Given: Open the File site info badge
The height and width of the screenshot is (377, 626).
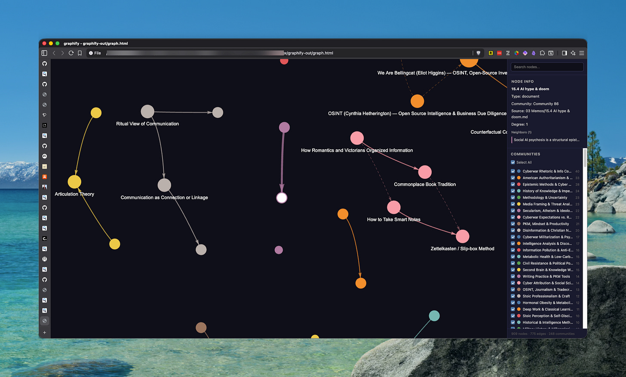Looking at the screenshot, I should click(x=95, y=53).
